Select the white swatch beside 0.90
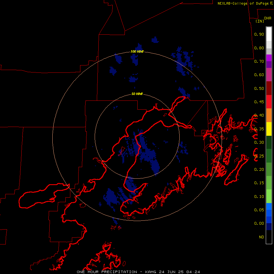Screen dimensions: 274x274 click(269, 34)
